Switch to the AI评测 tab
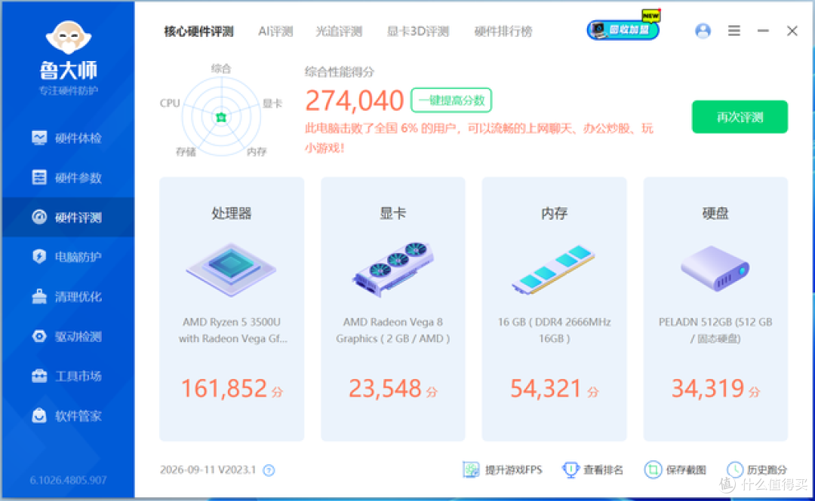815x501 pixels. [275, 32]
